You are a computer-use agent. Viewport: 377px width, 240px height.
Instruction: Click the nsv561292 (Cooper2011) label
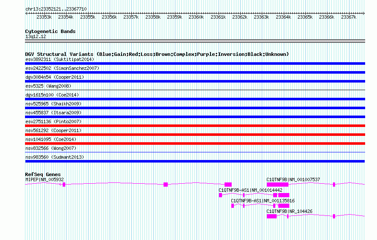(x=53, y=130)
